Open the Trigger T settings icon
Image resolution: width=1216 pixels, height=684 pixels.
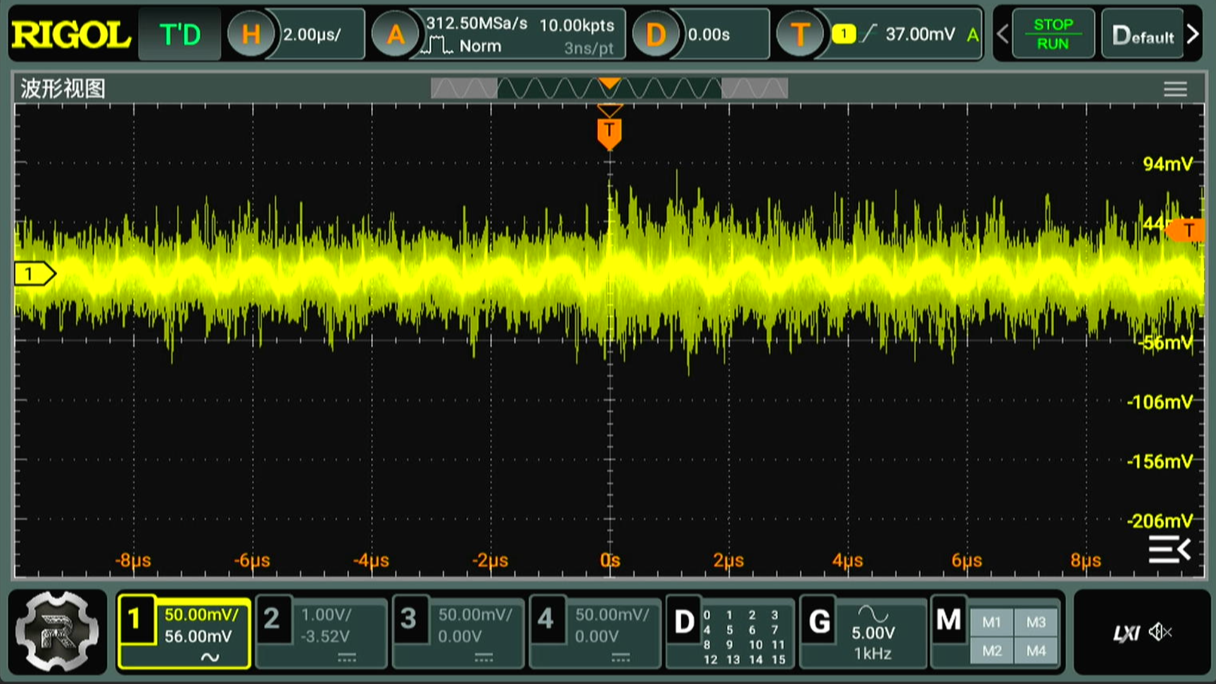[x=800, y=34]
